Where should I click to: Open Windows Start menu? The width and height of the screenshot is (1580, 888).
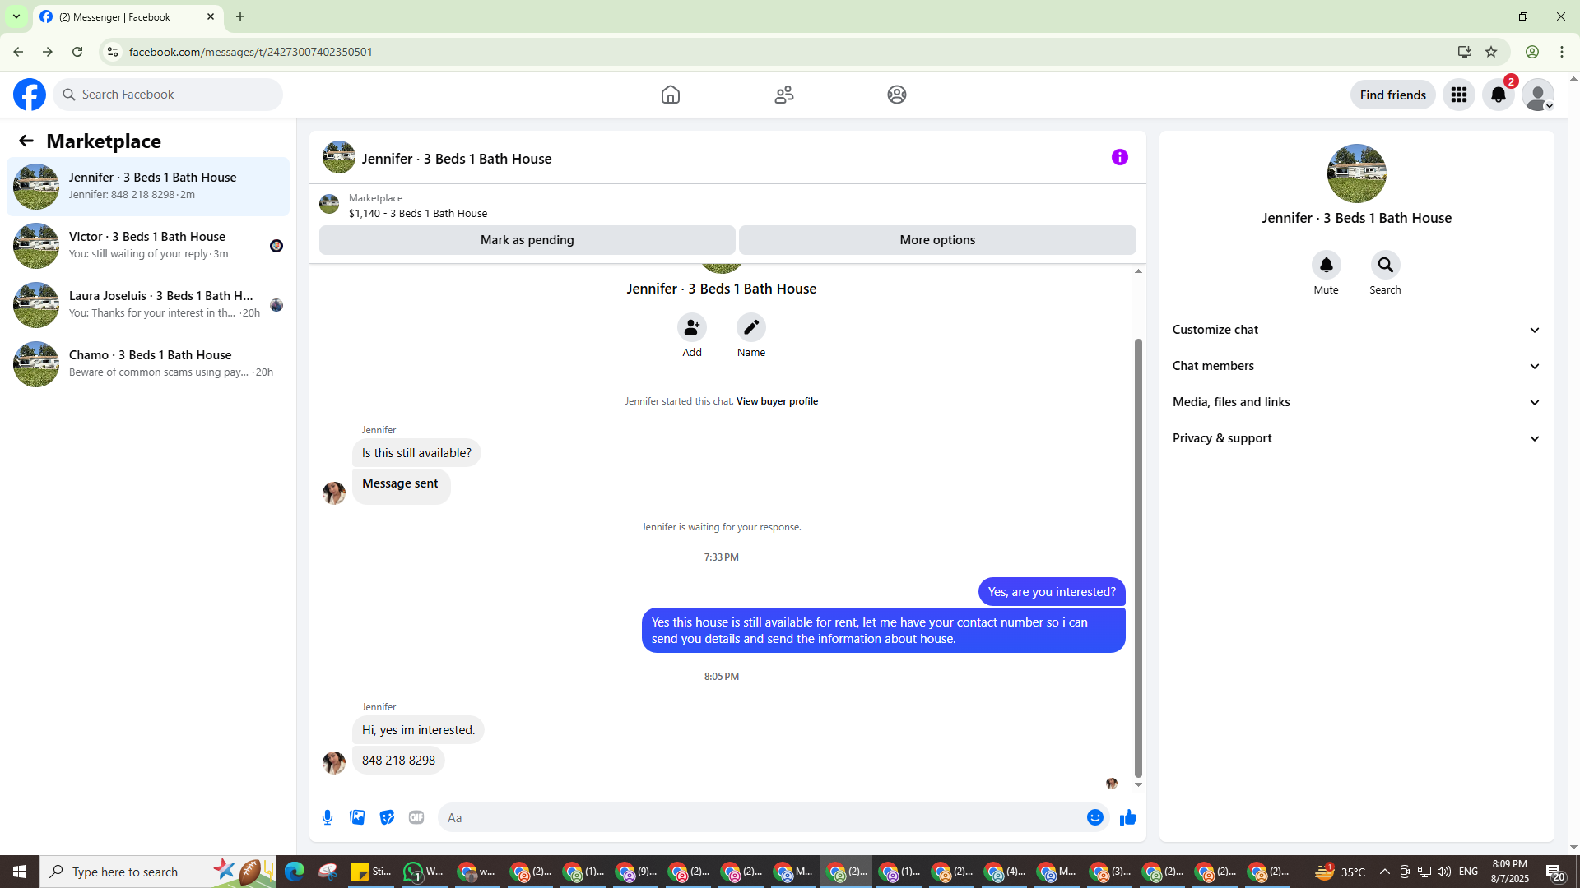coord(20,872)
